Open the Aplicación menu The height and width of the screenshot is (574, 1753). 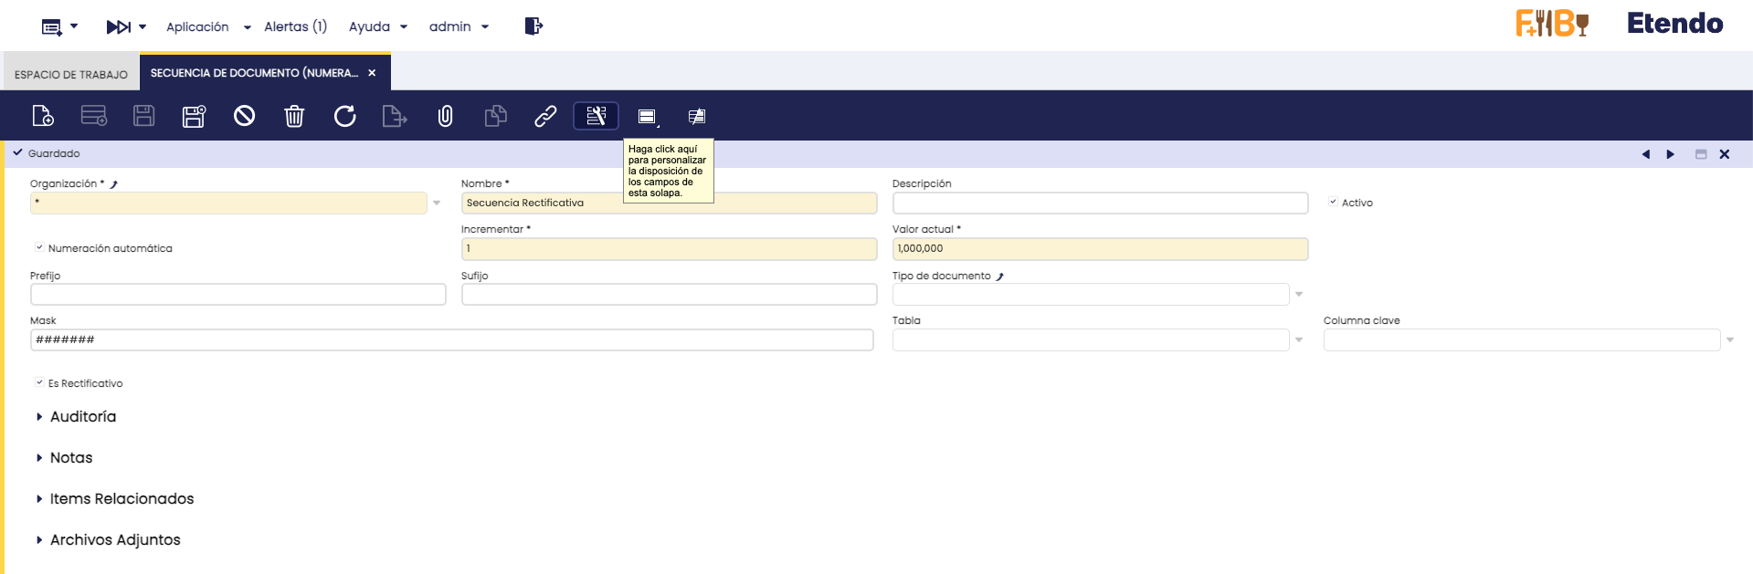pyautogui.click(x=207, y=27)
